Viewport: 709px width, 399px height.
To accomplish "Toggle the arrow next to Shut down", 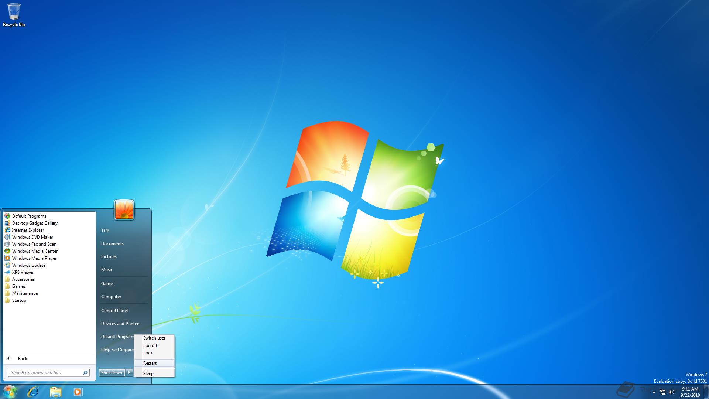I will pos(129,373).
